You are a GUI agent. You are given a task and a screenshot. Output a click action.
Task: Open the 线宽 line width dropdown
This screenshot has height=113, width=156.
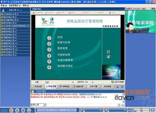point(80,13)
